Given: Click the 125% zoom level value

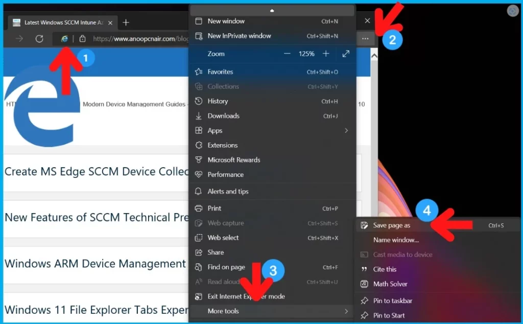Looking at the screenshot, I should [x=306, y=54].
